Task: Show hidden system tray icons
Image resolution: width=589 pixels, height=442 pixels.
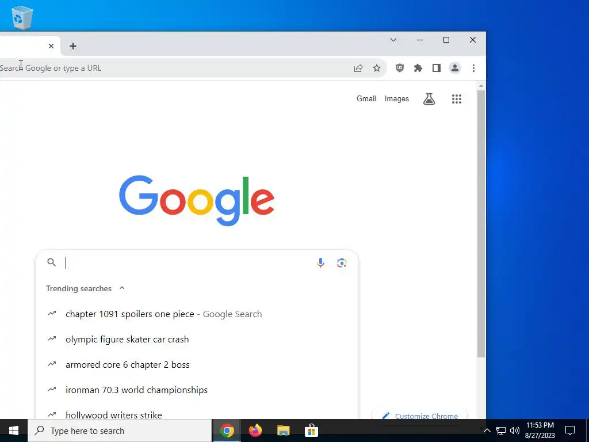Action: [x=487, y=430]
